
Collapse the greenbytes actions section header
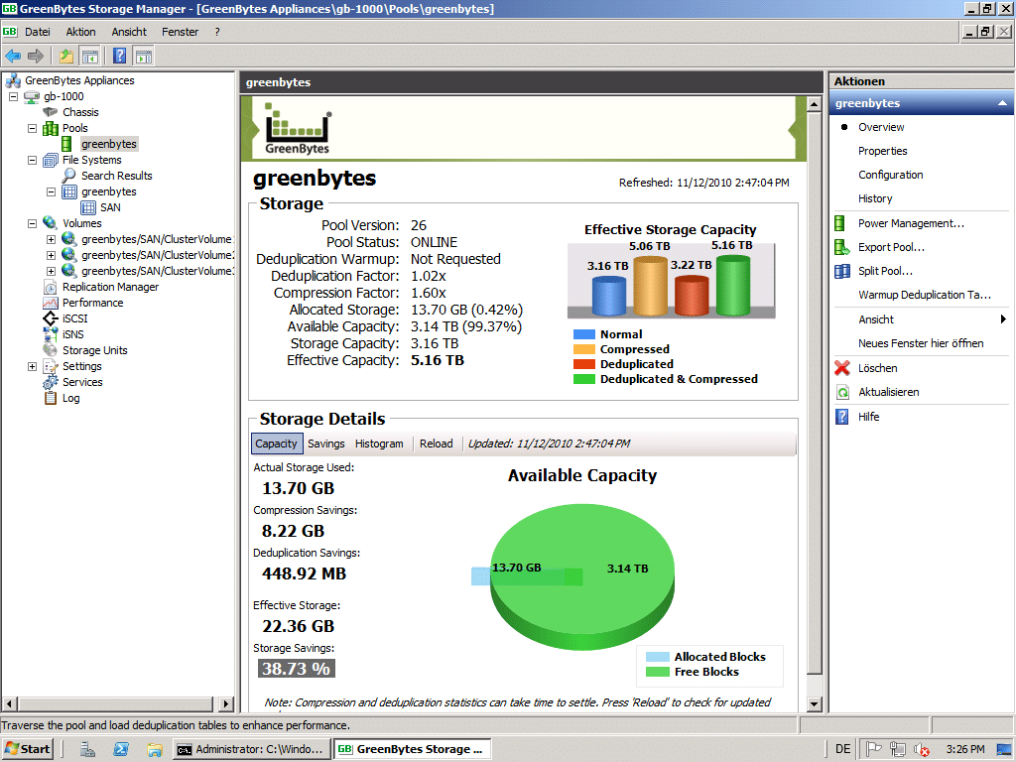coord(1002,103)
